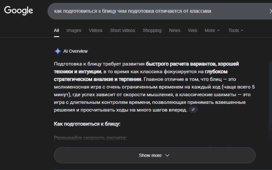The image size is (272, 170).
Task: Expand the More dropdown menu
Action: click(212, 30)
